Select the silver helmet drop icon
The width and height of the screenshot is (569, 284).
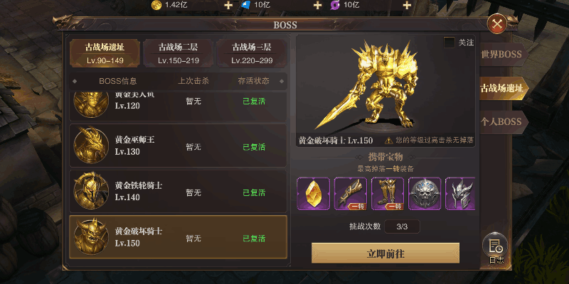tap(460, 193)
